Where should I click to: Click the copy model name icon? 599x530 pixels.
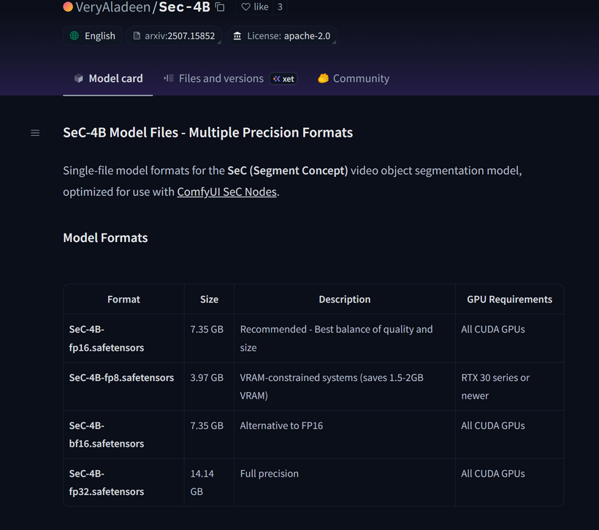click(x=220, y=7)
